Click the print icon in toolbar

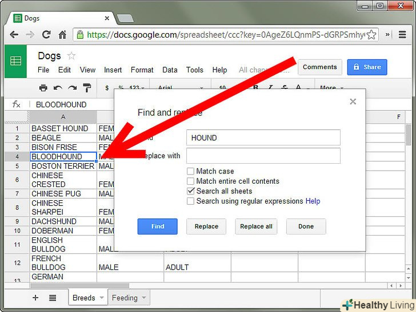pyautogui.click(x=43, y=88)
